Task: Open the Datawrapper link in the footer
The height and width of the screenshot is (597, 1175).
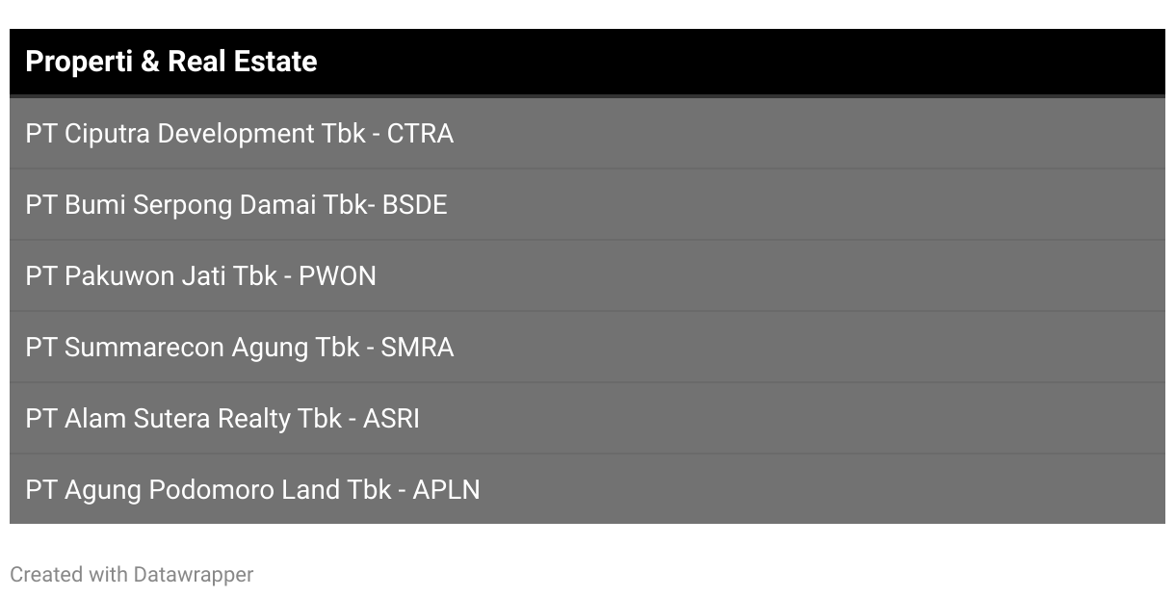Action: click(x=194, y=575)
